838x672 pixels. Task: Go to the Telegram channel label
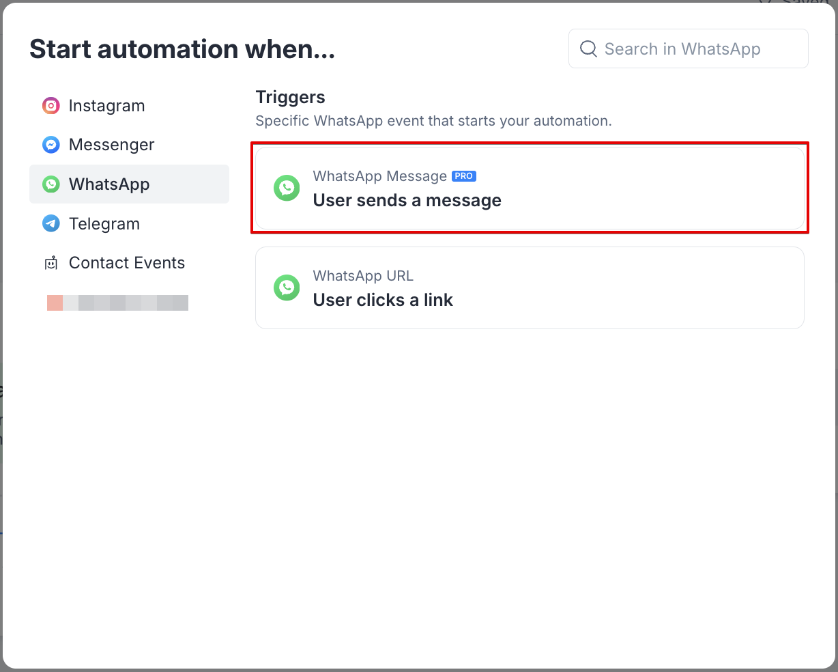coord(104,224)
